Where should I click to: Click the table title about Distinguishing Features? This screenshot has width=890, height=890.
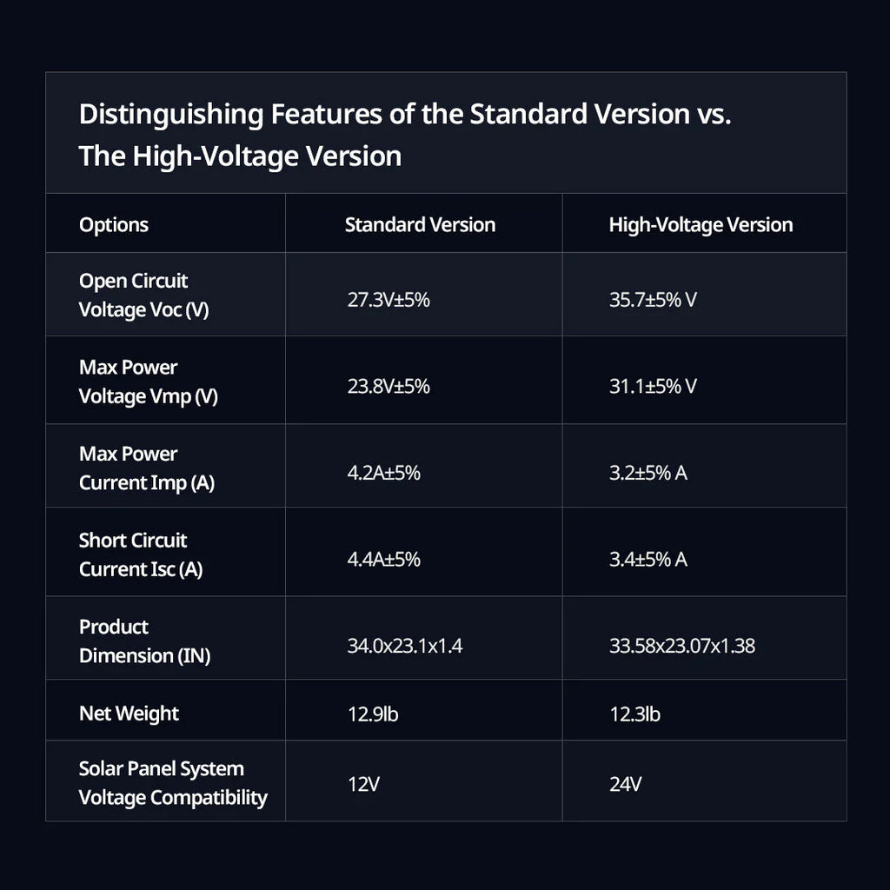pos(405,135)
